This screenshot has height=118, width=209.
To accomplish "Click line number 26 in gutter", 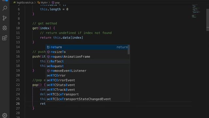I will (18, 104).
